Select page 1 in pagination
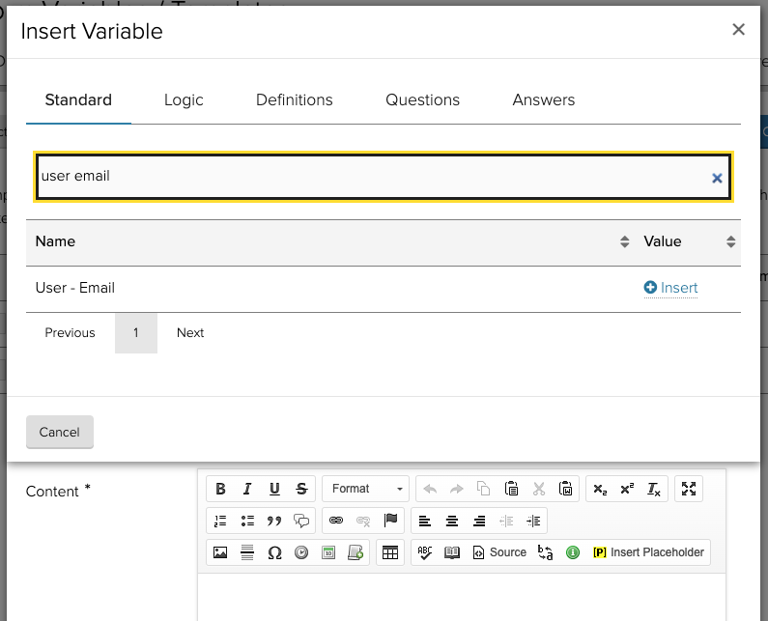The image size is (768, 621). pos(136,333)
